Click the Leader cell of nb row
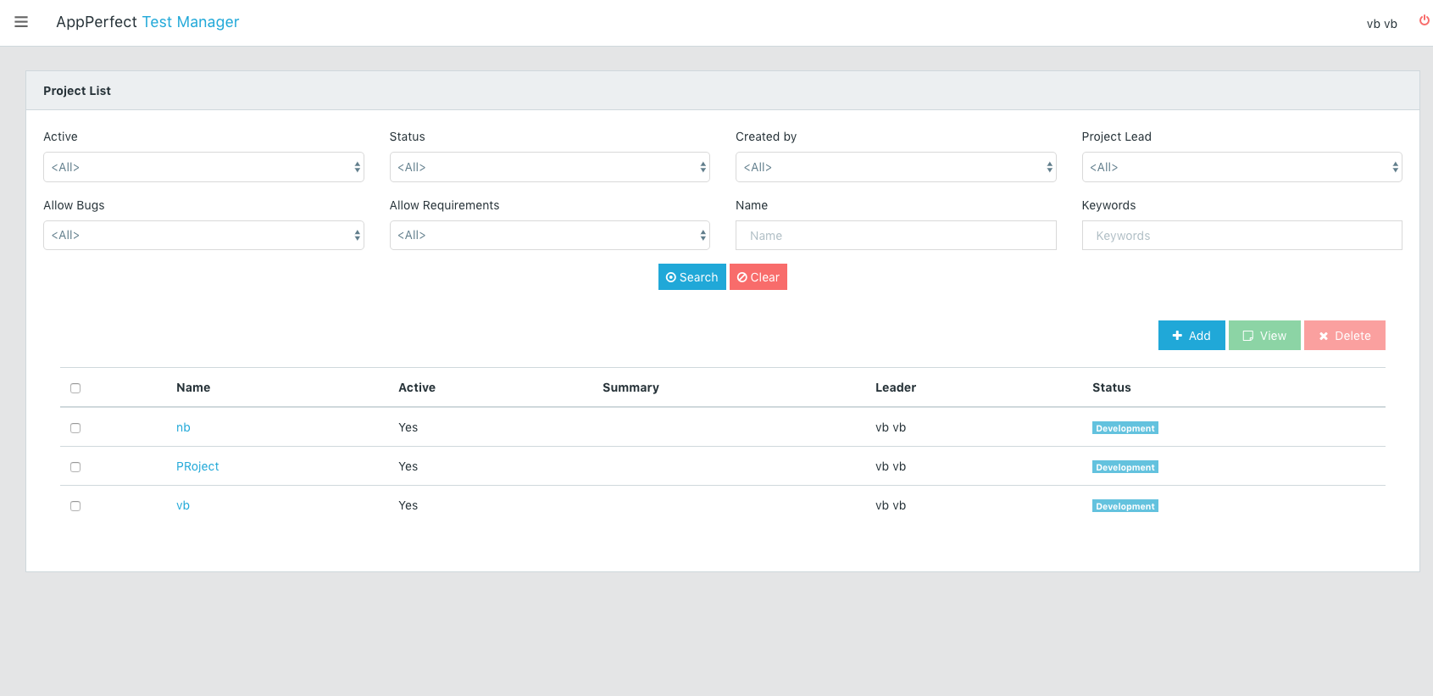This screenshot has width=1433, height=696. 891,427
